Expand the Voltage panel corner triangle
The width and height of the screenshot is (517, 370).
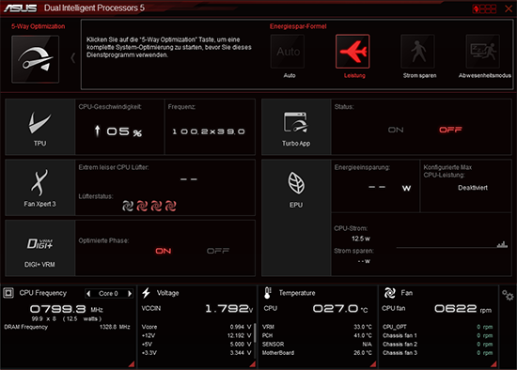pos(253,363)
